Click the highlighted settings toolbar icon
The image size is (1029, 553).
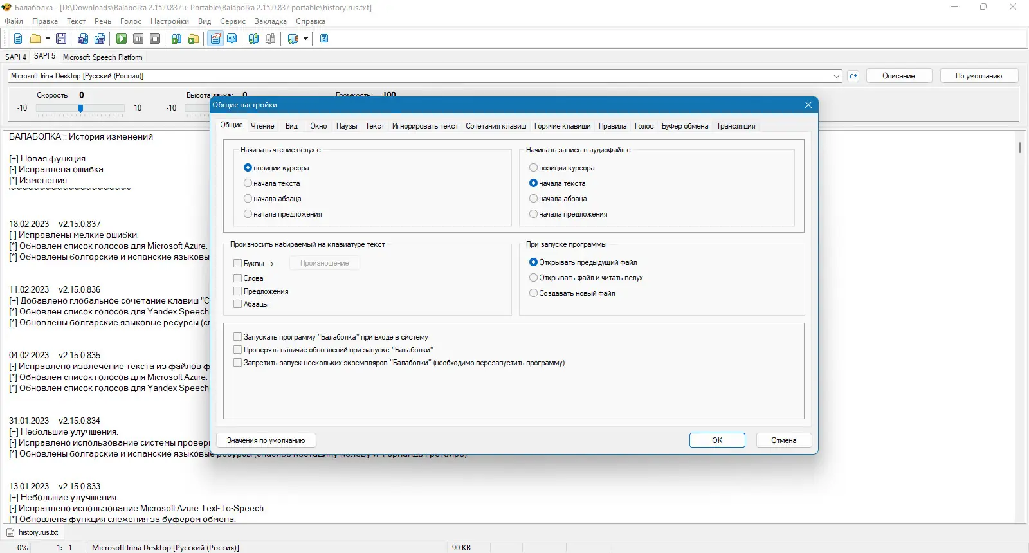(x=215, y=39)
